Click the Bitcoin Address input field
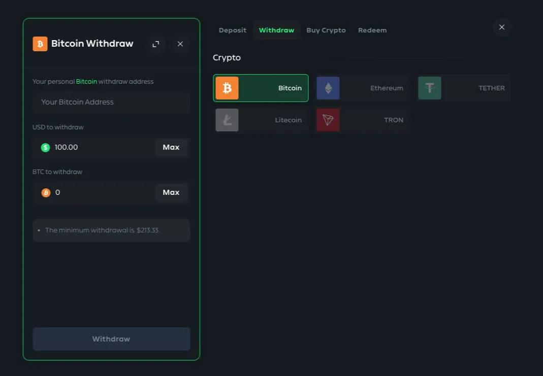Image resolution: width=543 pixels, height=376 pixels. click(x=111, y=102)
